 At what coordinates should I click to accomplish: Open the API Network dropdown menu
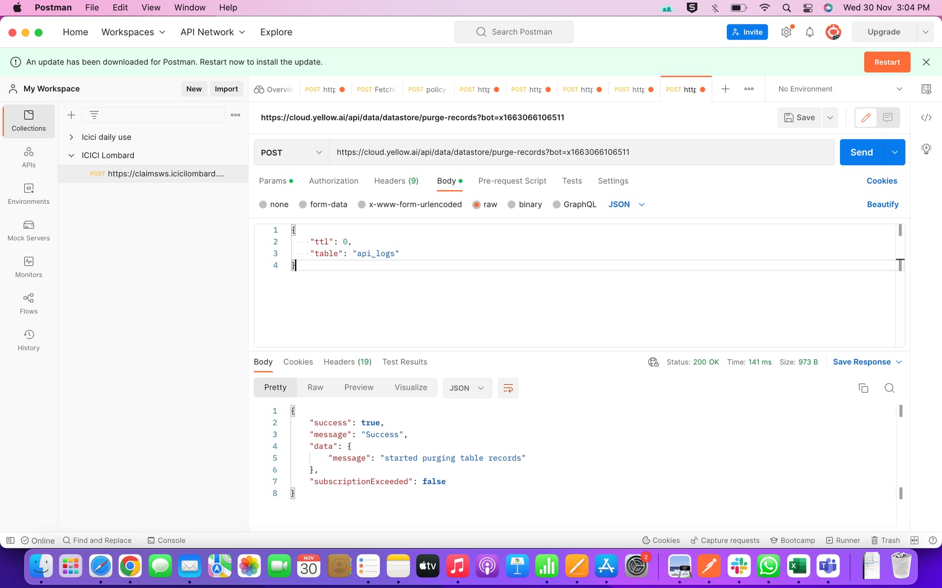coord(212,32)
